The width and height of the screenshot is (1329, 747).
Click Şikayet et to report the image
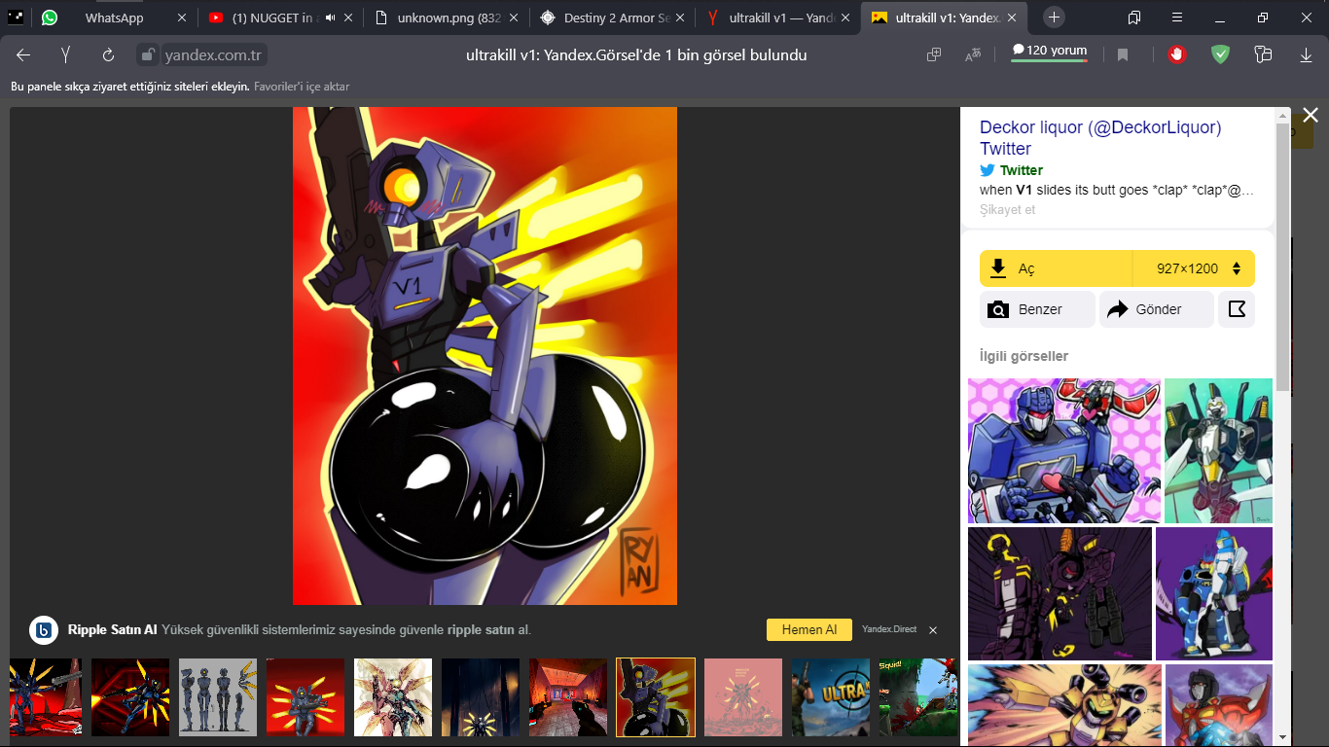1007,209
